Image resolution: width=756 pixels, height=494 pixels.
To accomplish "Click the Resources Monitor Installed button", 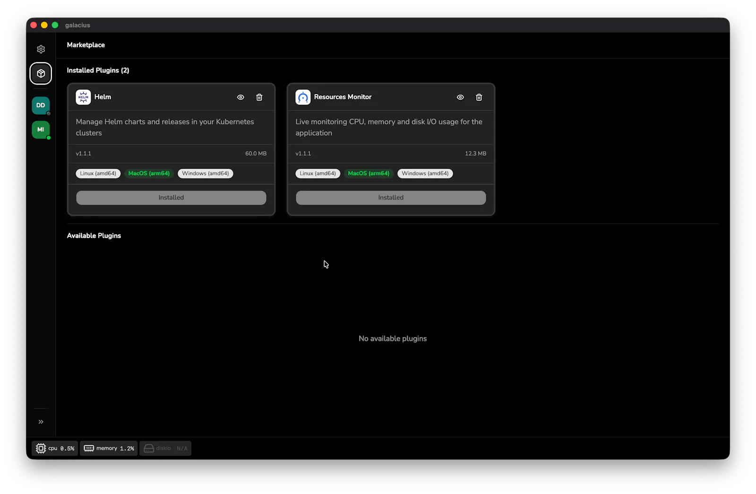I will [x=391, y=198].
